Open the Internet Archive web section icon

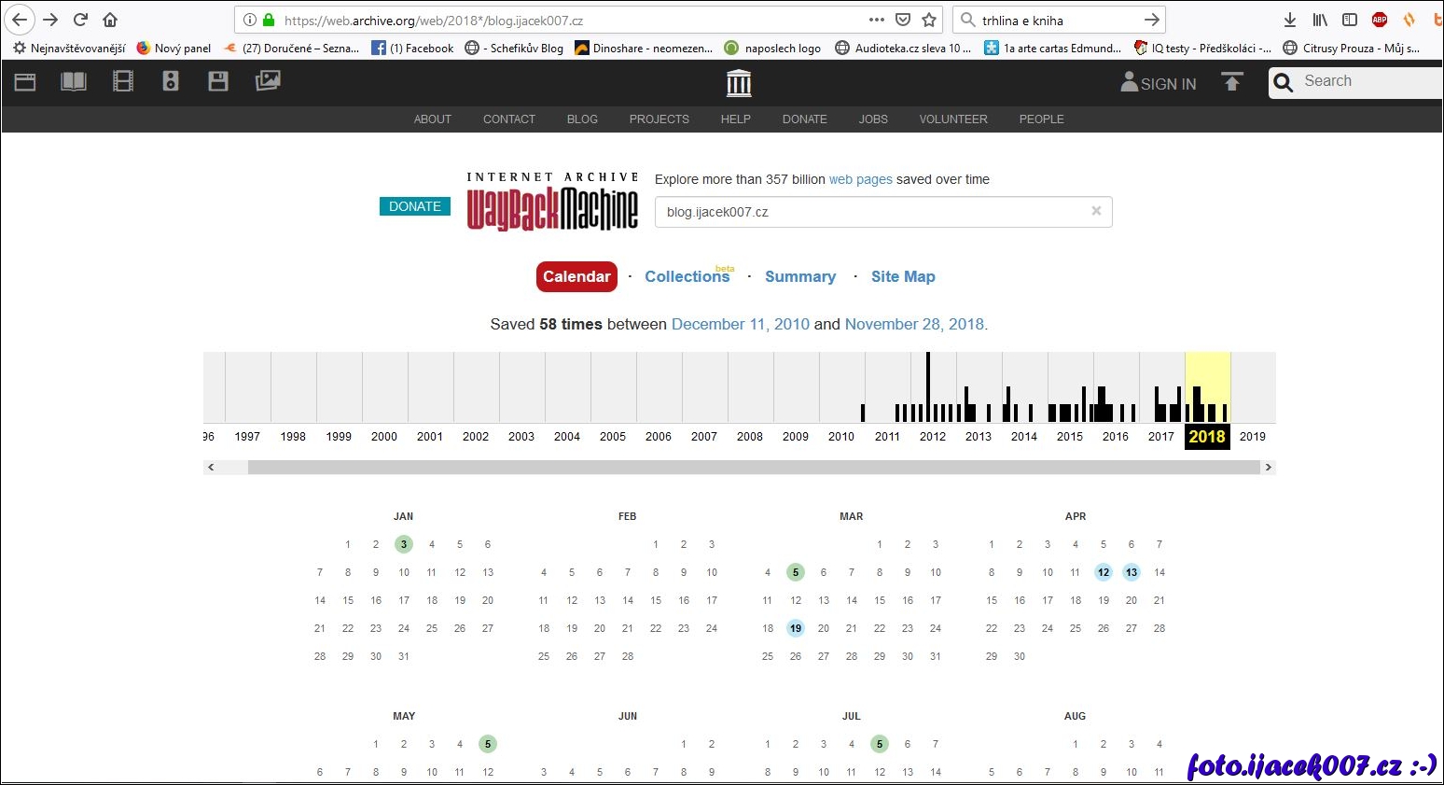click(25, 82)
